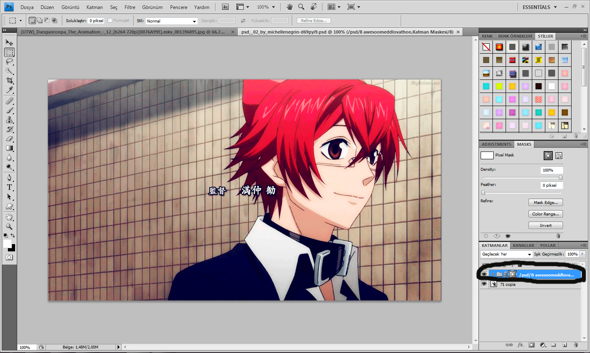Select the Blur tool
This screenshot has height=353, width=590.
[x=9, y=157]
